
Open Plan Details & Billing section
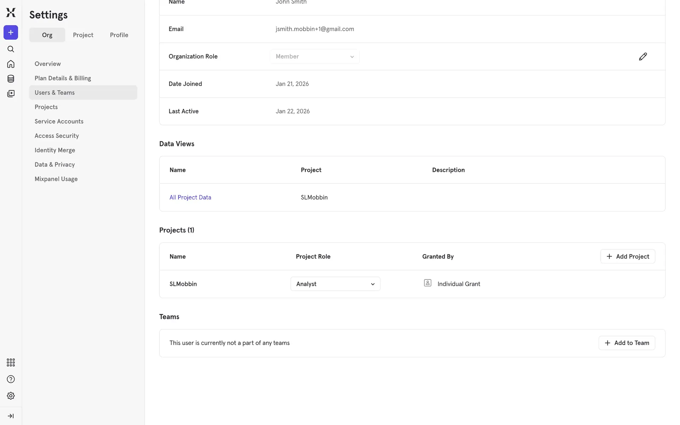point(63,78)
